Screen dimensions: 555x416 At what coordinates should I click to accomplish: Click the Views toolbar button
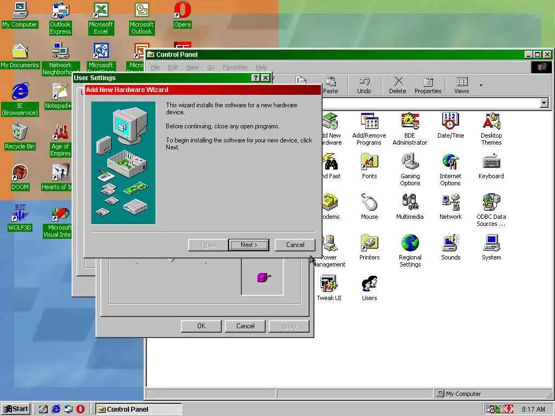coord(462,85)
